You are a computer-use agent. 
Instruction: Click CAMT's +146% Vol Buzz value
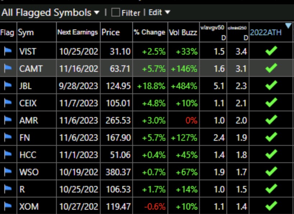[x=184, y=69]
